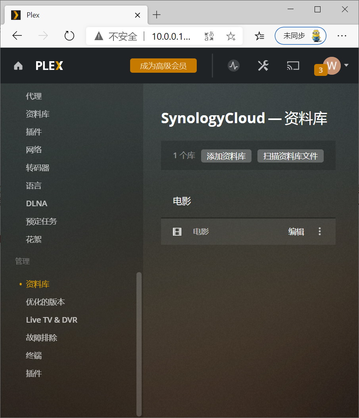Click the 不安全 warning triangle icon
Screen dimensions: 359x418
(x=99, y=36)
